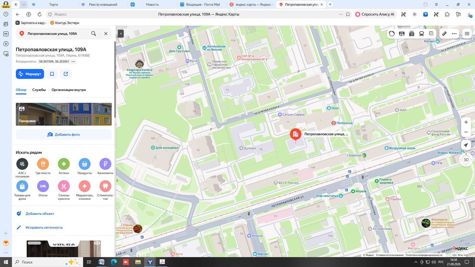This screenshot has height=267, width=475.
Task: Switch to the Службы tab
Action: point(39,90)
